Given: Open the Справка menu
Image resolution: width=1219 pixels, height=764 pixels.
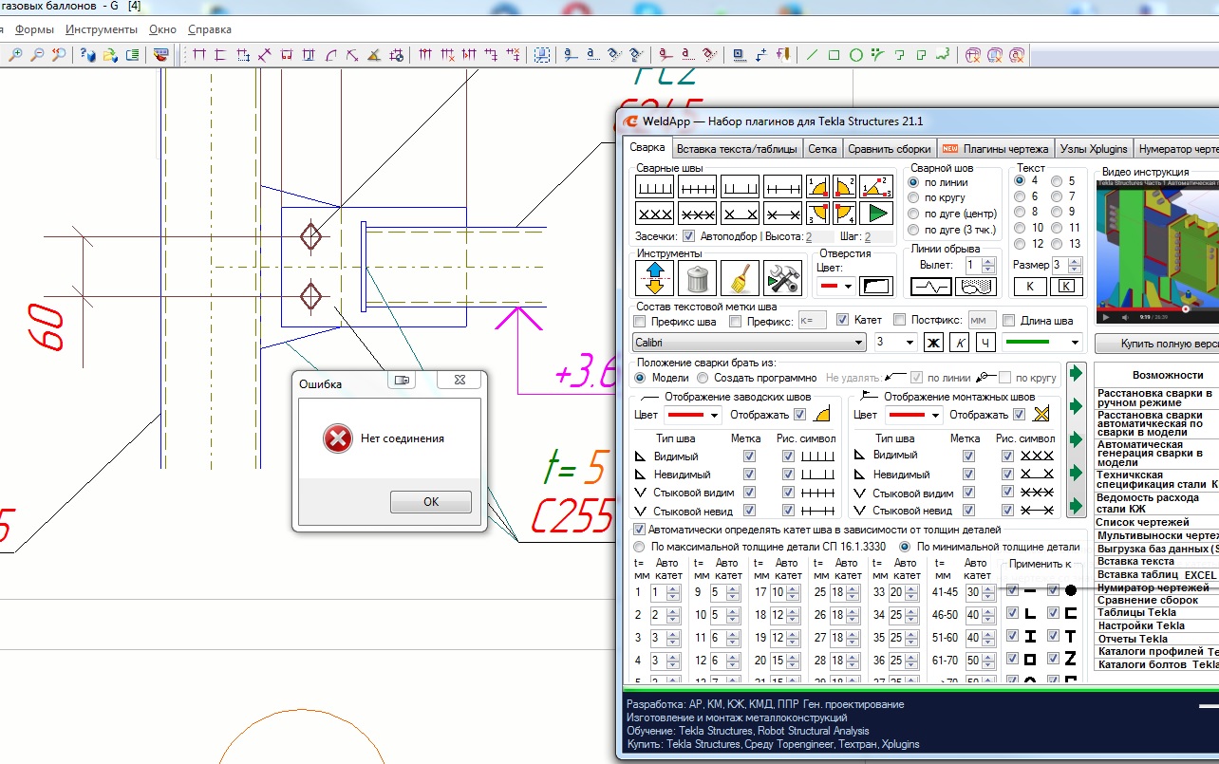Looking at the screenshot, I should point(209,29).
